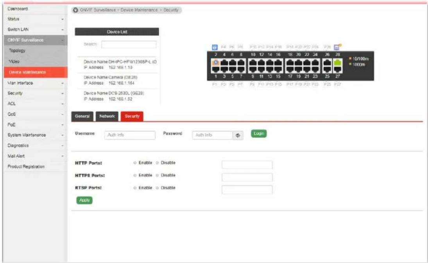Select switch port 18 jack
The image size is (428, 263).
tap(290, 63)
